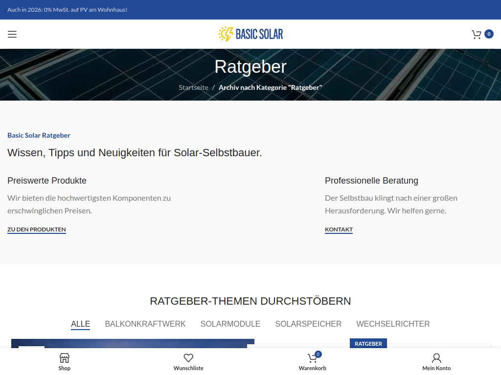Open the SOLARSPEICHER tab

pyautogui.click(x=308, y=324)
